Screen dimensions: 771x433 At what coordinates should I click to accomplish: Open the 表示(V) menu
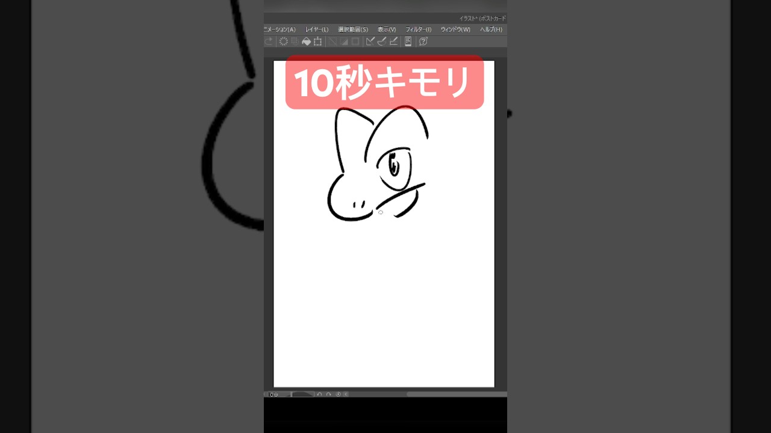[388, 29]
